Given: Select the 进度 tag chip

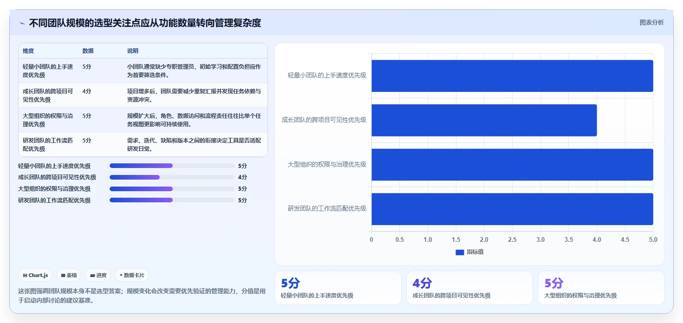Looking at the screenshot, I should pos(98,275).
